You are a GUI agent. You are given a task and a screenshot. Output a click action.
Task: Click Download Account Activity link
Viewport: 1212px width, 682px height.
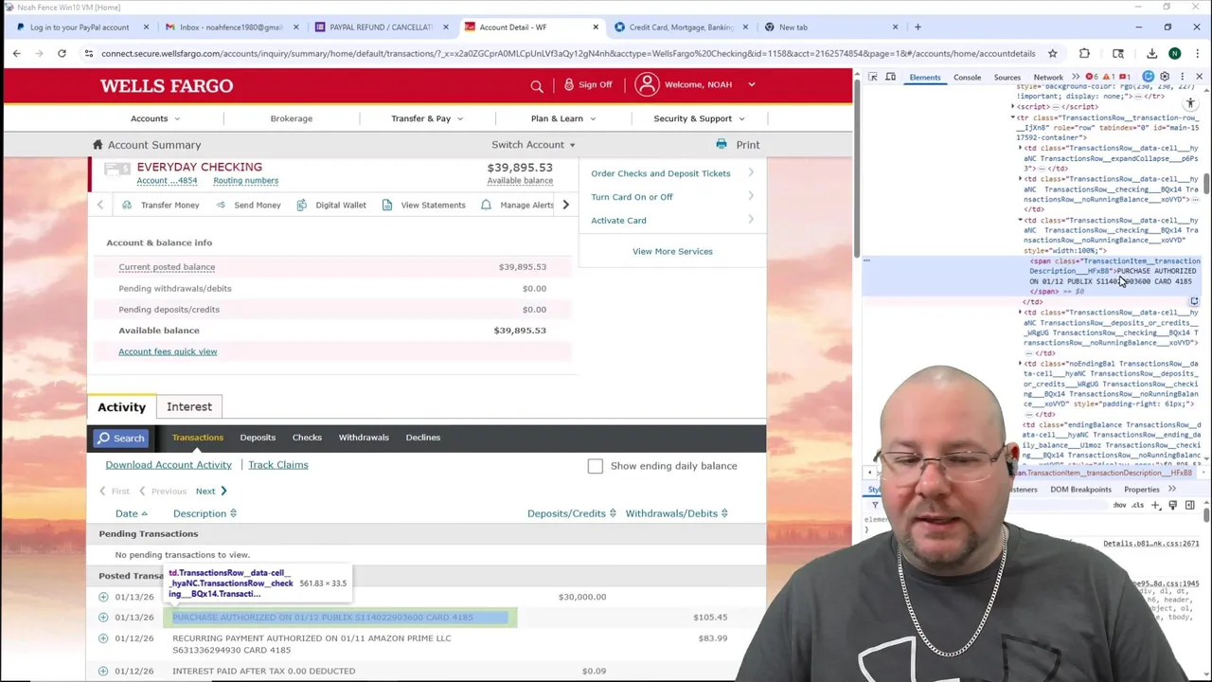pyautogui.click(x=169, y=465)
